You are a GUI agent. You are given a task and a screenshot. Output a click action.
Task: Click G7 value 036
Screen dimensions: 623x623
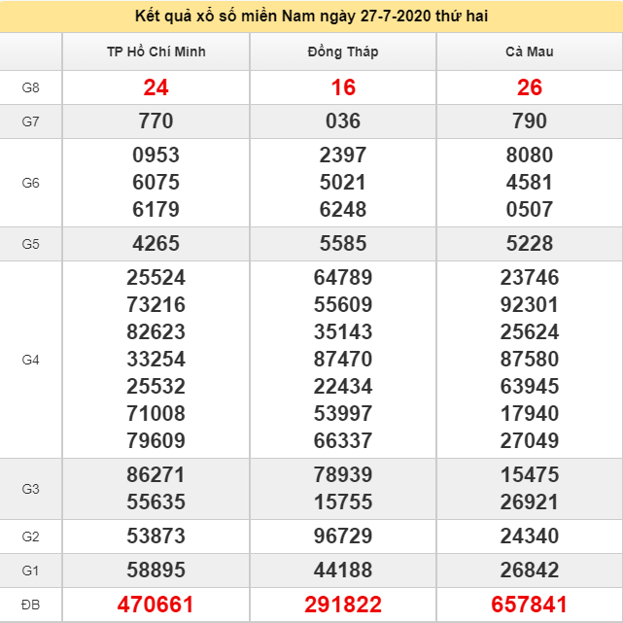(343, 121)
